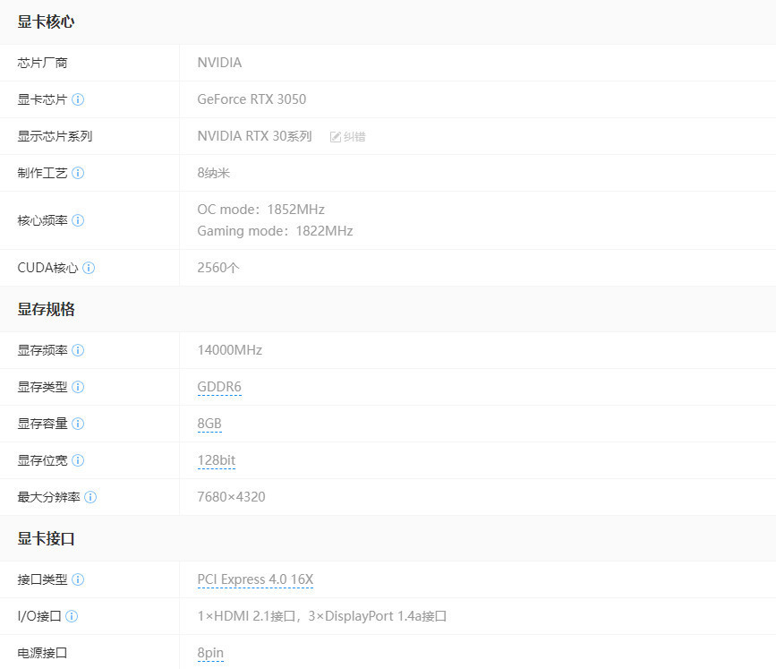Screen dimensions: 776x669
Task: Click the 纠错 correction link text
Action: tap(354, 137)
